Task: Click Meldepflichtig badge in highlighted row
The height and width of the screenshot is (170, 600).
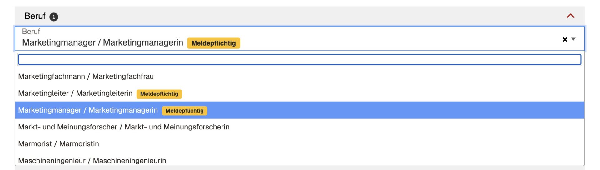Action: 184,111
